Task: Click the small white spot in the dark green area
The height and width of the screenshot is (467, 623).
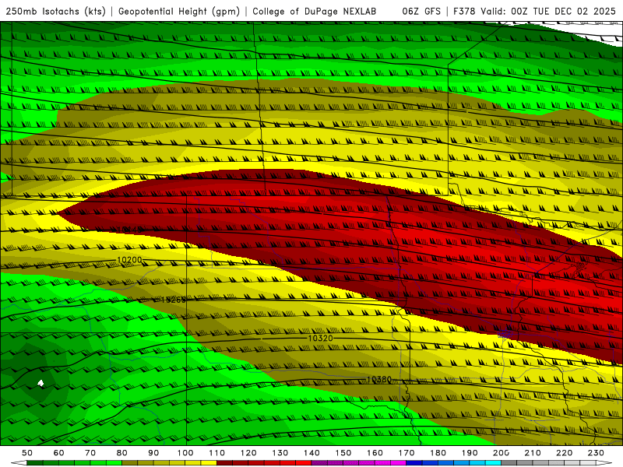Action: point(40,383)
